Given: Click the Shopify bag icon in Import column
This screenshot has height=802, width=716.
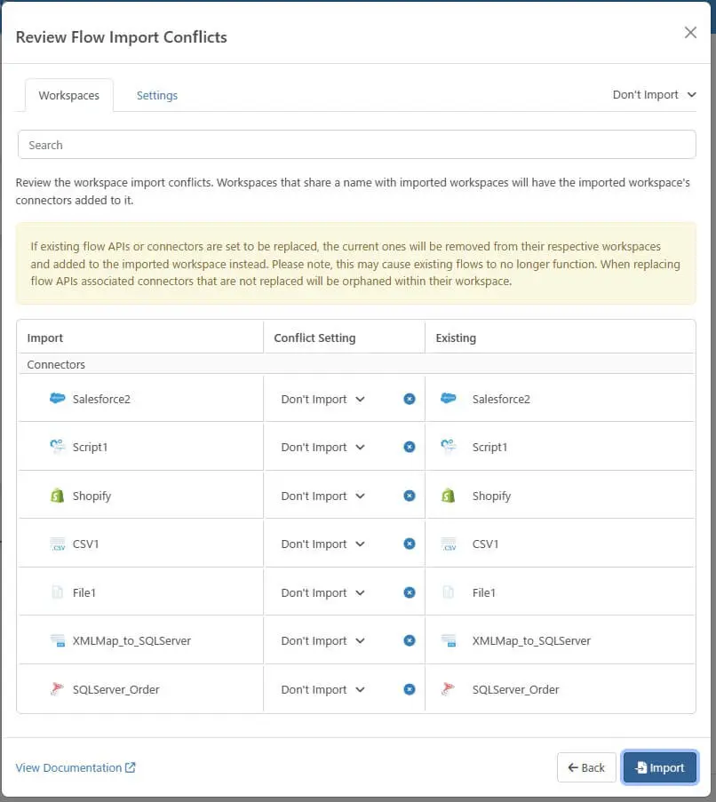Looking at the screenshot, I should coord(58,496).
